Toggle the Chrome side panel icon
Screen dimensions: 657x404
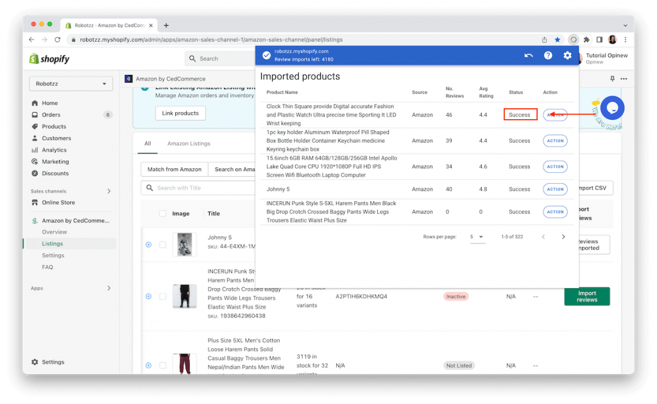tap(600, 40)
